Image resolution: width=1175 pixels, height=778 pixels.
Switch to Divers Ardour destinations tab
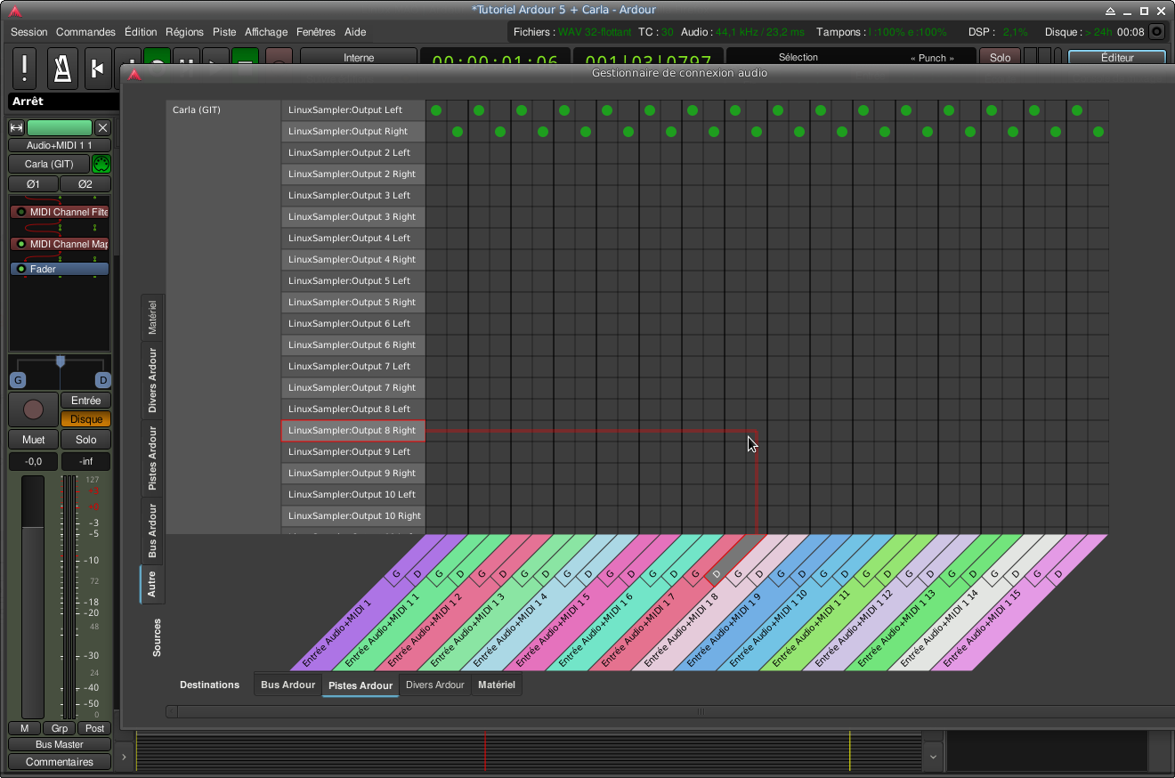434,685
